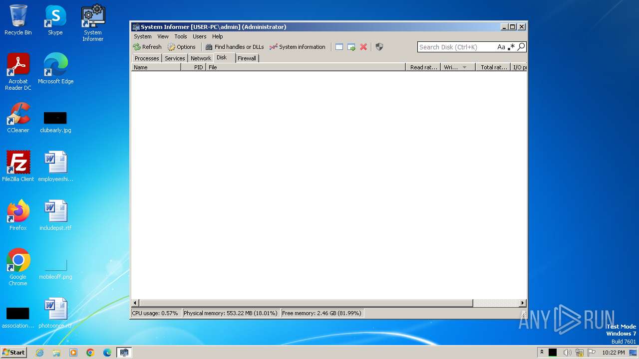Sort by File column header

306,67
